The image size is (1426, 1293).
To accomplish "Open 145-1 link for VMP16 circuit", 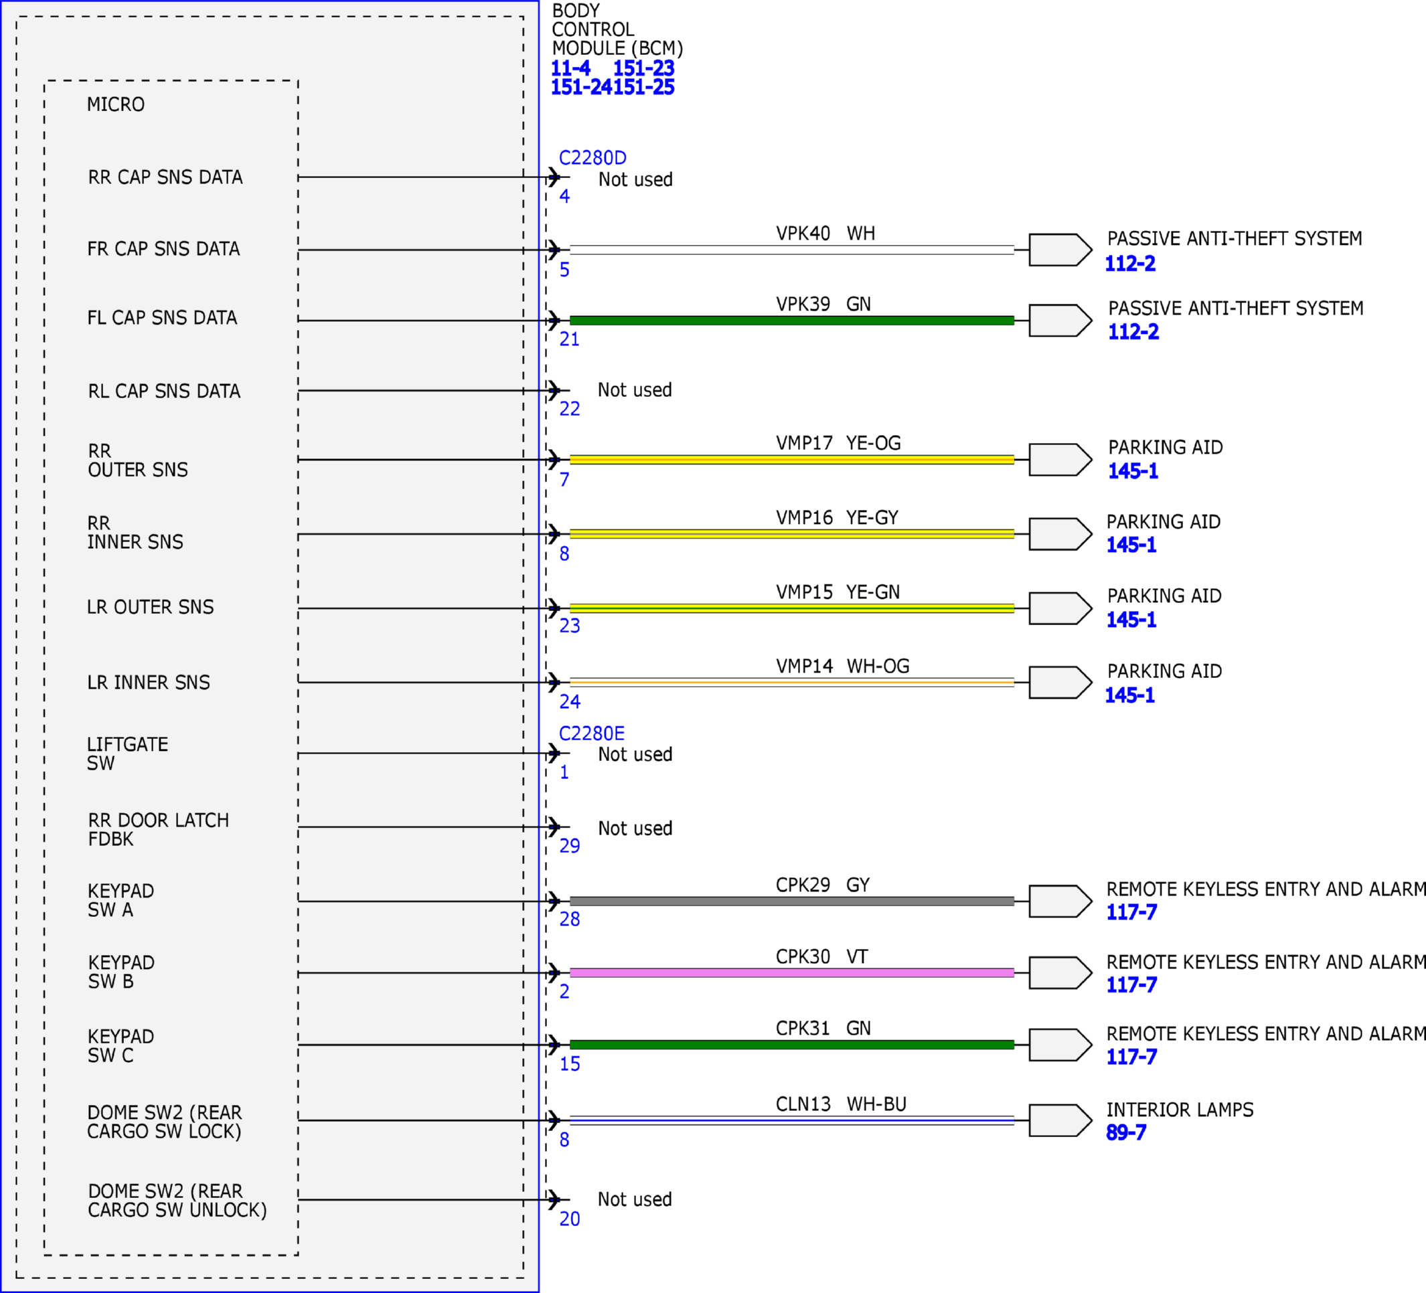I will point(1131,545).
